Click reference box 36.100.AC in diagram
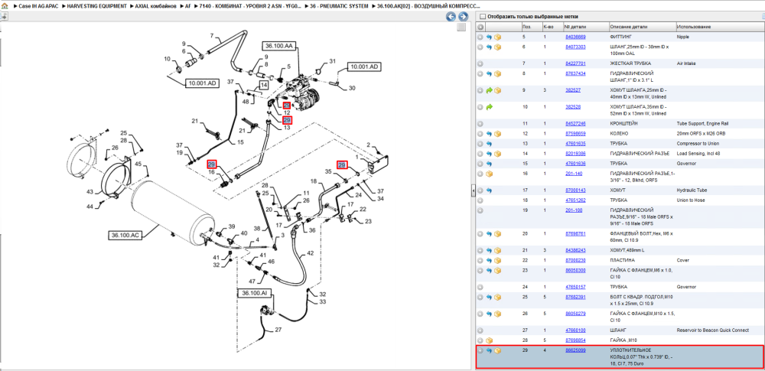Viewport: 765px width, 371px height. point(125,236)
